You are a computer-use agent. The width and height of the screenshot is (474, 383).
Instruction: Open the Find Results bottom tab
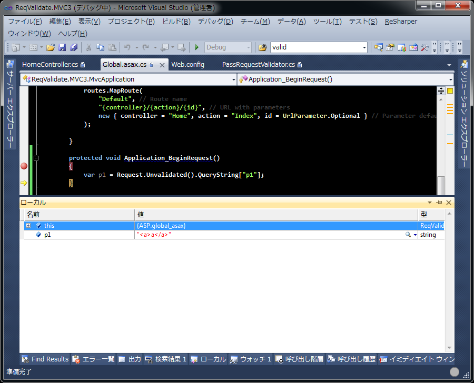point(45,359)
